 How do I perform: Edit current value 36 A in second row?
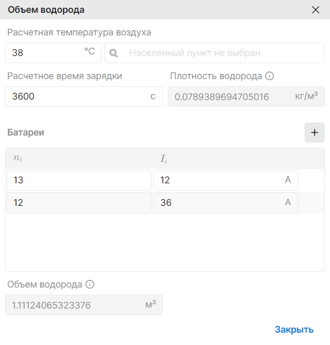pyautogui.click(x=226, y=203)
